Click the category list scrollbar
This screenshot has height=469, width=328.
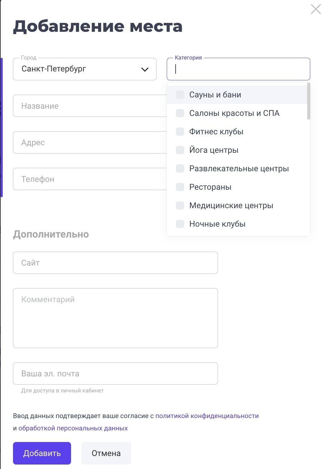309,101
